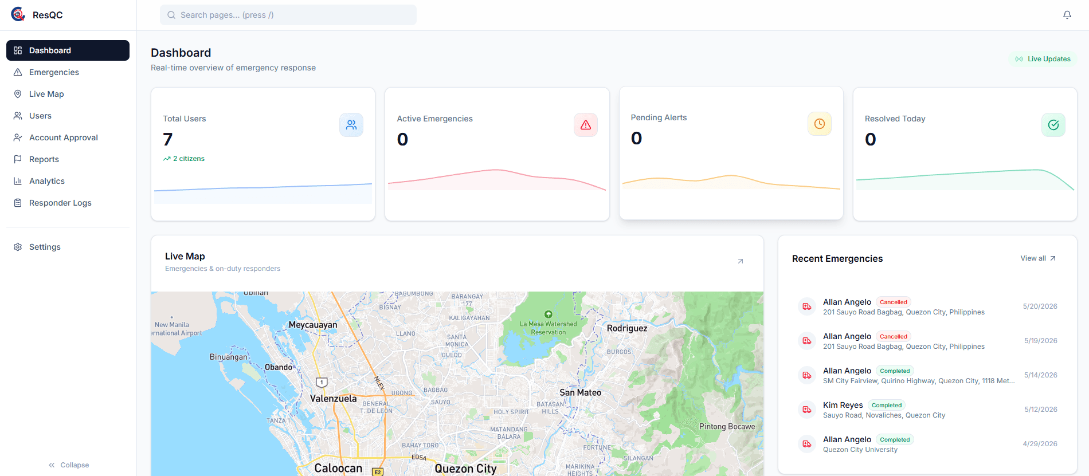Image resolution: width=1089 pixels, height=476 pixels.
Task: Click Cancelled badge on 5/20/2026 entry
Action: (894, 302)
